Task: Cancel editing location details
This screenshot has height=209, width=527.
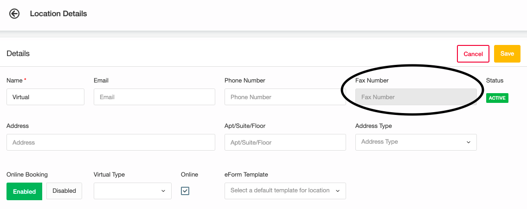Action: click(x=473, y=54)
